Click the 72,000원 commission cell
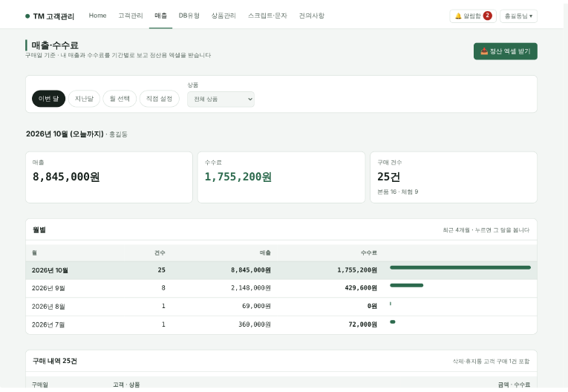Viewport: 568px width, 392px height. [x=362, y=324]
